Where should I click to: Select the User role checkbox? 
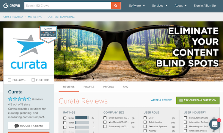pos(145,118)
